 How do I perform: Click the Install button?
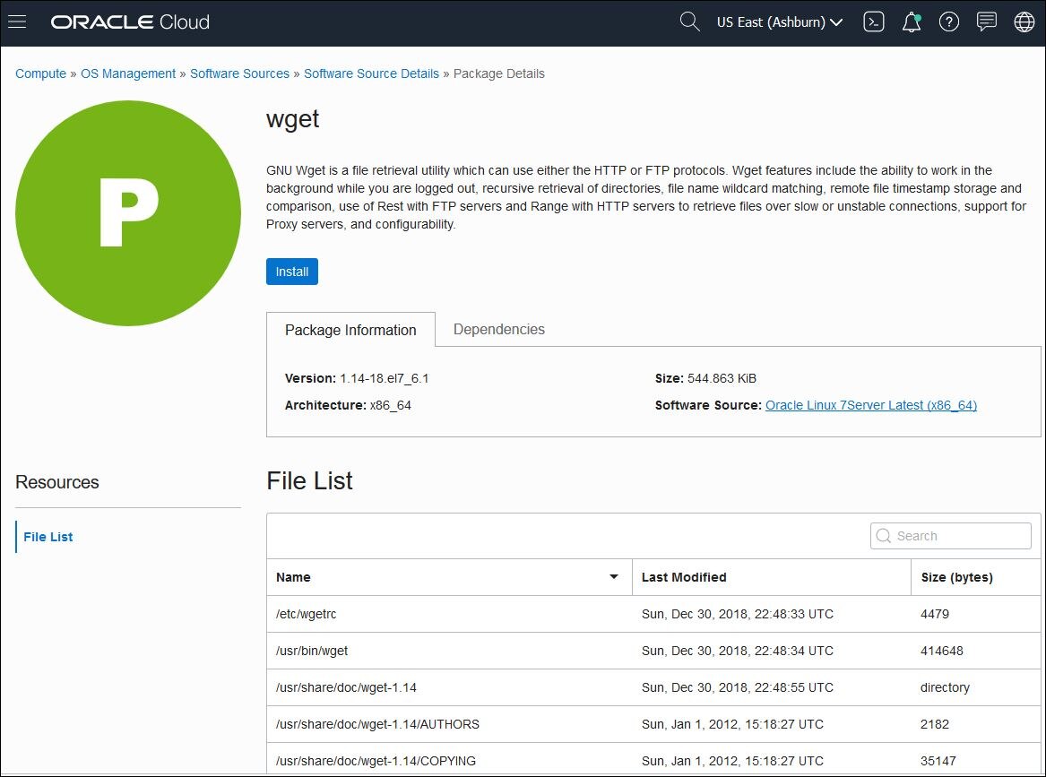pyautogui.click(x=292, y=272)
